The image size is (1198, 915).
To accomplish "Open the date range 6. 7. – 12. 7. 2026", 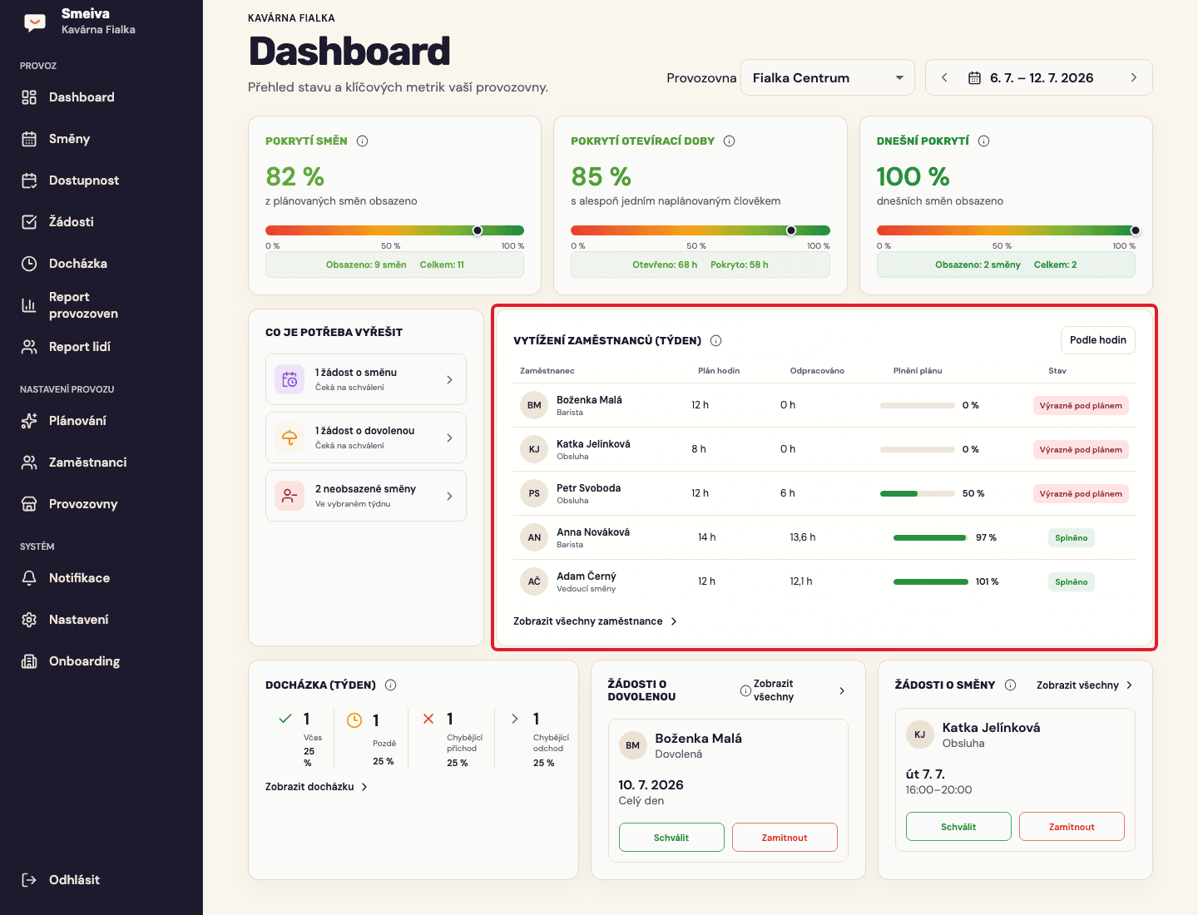I will 1032,77.
